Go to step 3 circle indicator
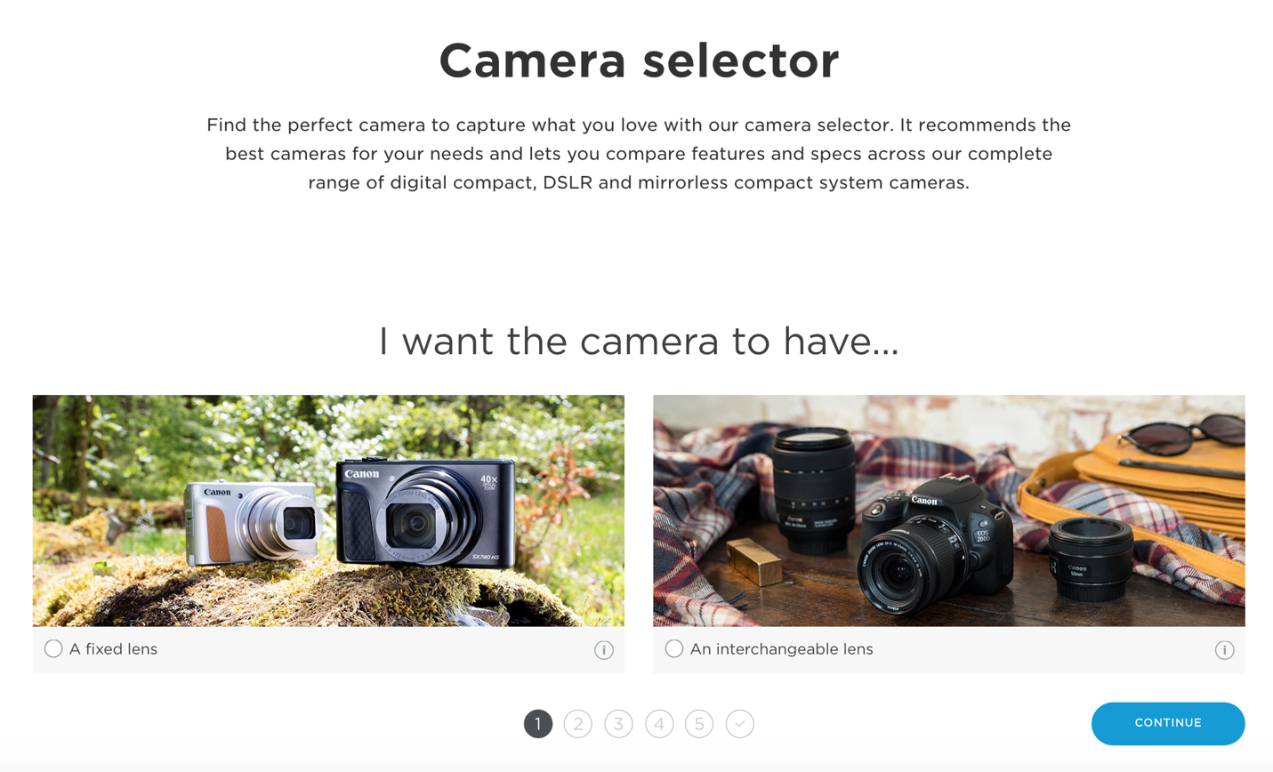This screenshot has height=772, width=1273. click(618, 724)
